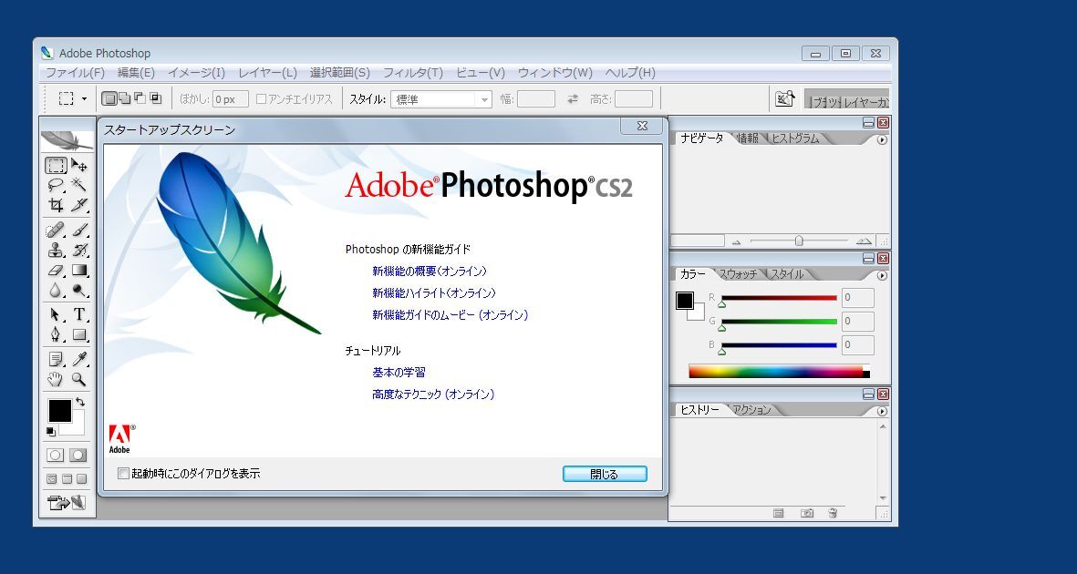Select the Gradient tool

tap(79, 271)
